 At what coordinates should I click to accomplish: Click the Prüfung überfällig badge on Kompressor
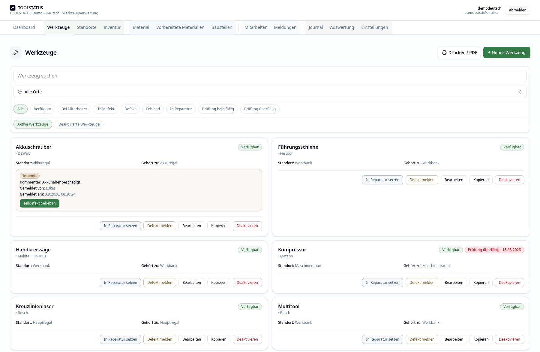click(x=494, y=250)
